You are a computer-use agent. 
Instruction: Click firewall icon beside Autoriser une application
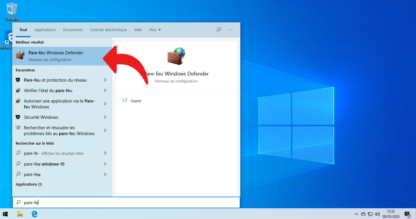coord(18,101)
